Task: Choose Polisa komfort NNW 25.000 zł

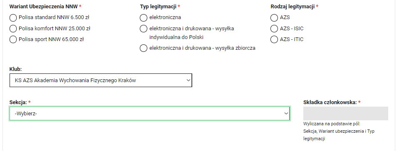Action: click(13, 29)
